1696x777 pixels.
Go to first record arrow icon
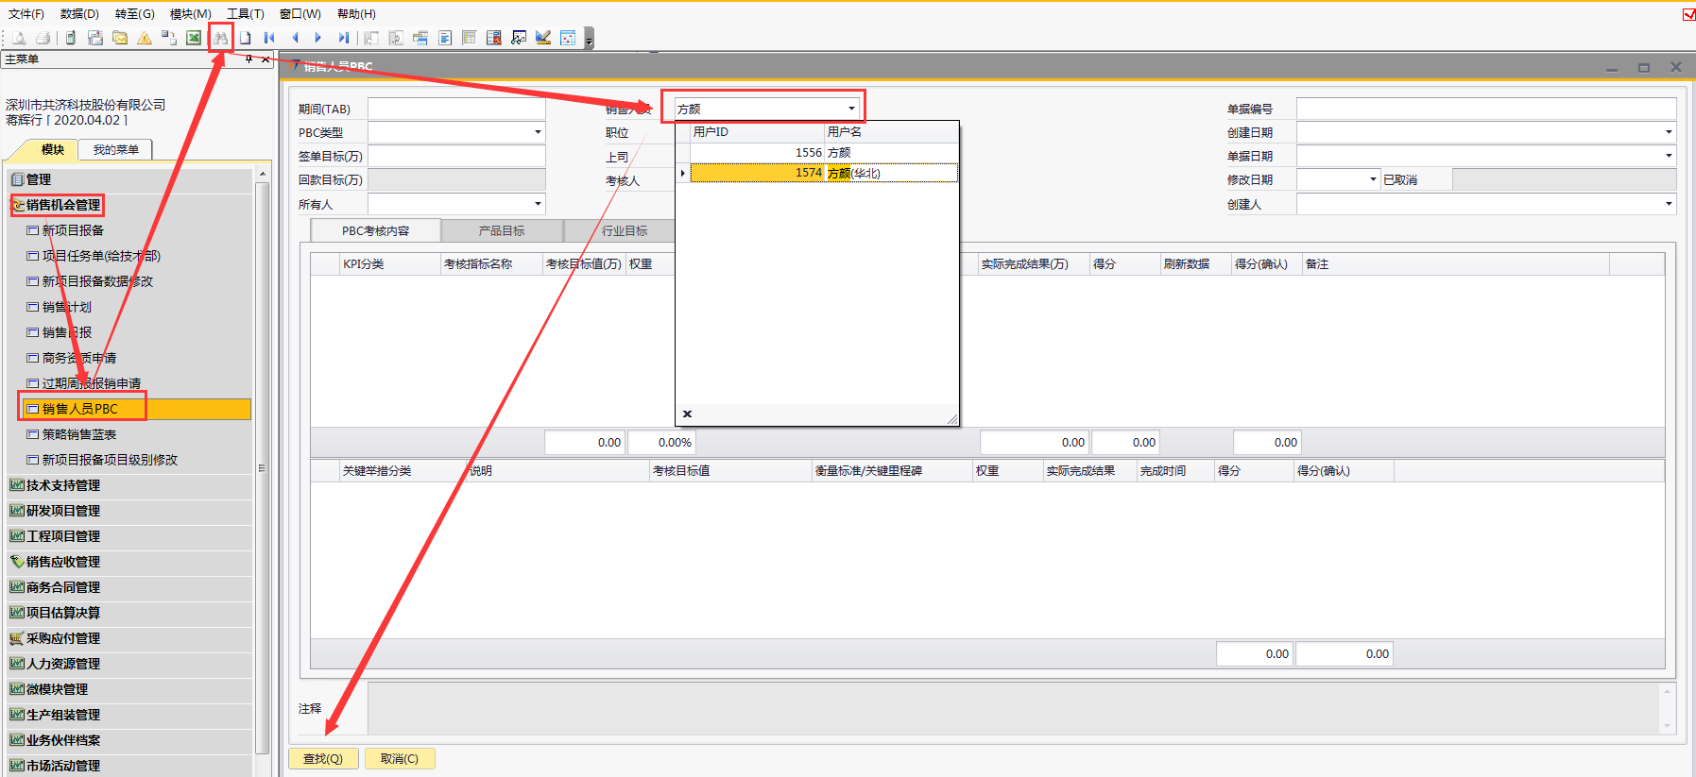[x=270, y=38]
